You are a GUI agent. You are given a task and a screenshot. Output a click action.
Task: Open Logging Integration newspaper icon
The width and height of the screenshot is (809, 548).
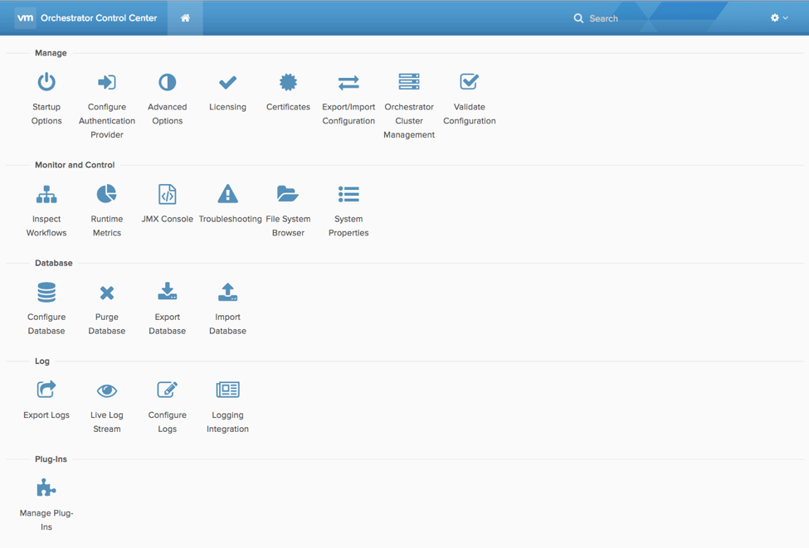pyautogui.click(x=227, y=390)
